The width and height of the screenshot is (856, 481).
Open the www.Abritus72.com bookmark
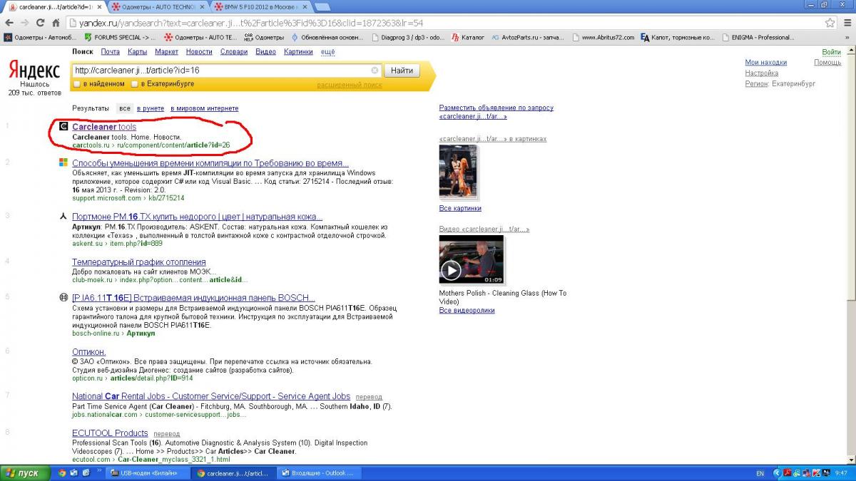602,37
